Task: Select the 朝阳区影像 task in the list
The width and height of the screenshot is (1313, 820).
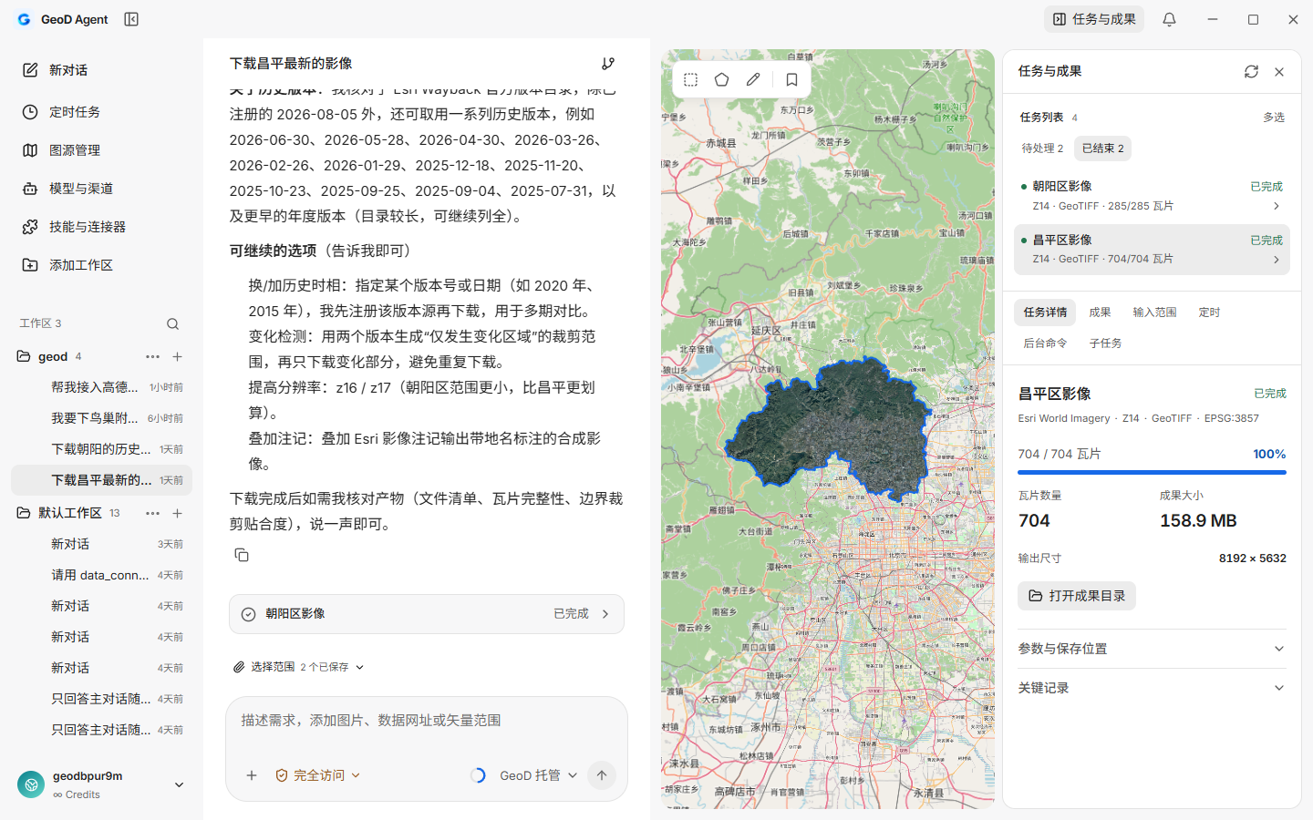Action: pyautogui.click(x=1152, y=195)
